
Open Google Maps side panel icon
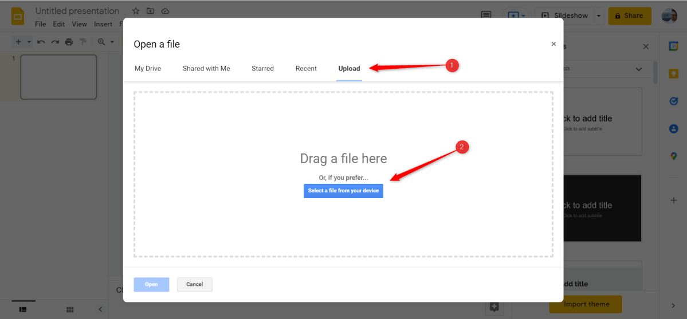(673, 156)
